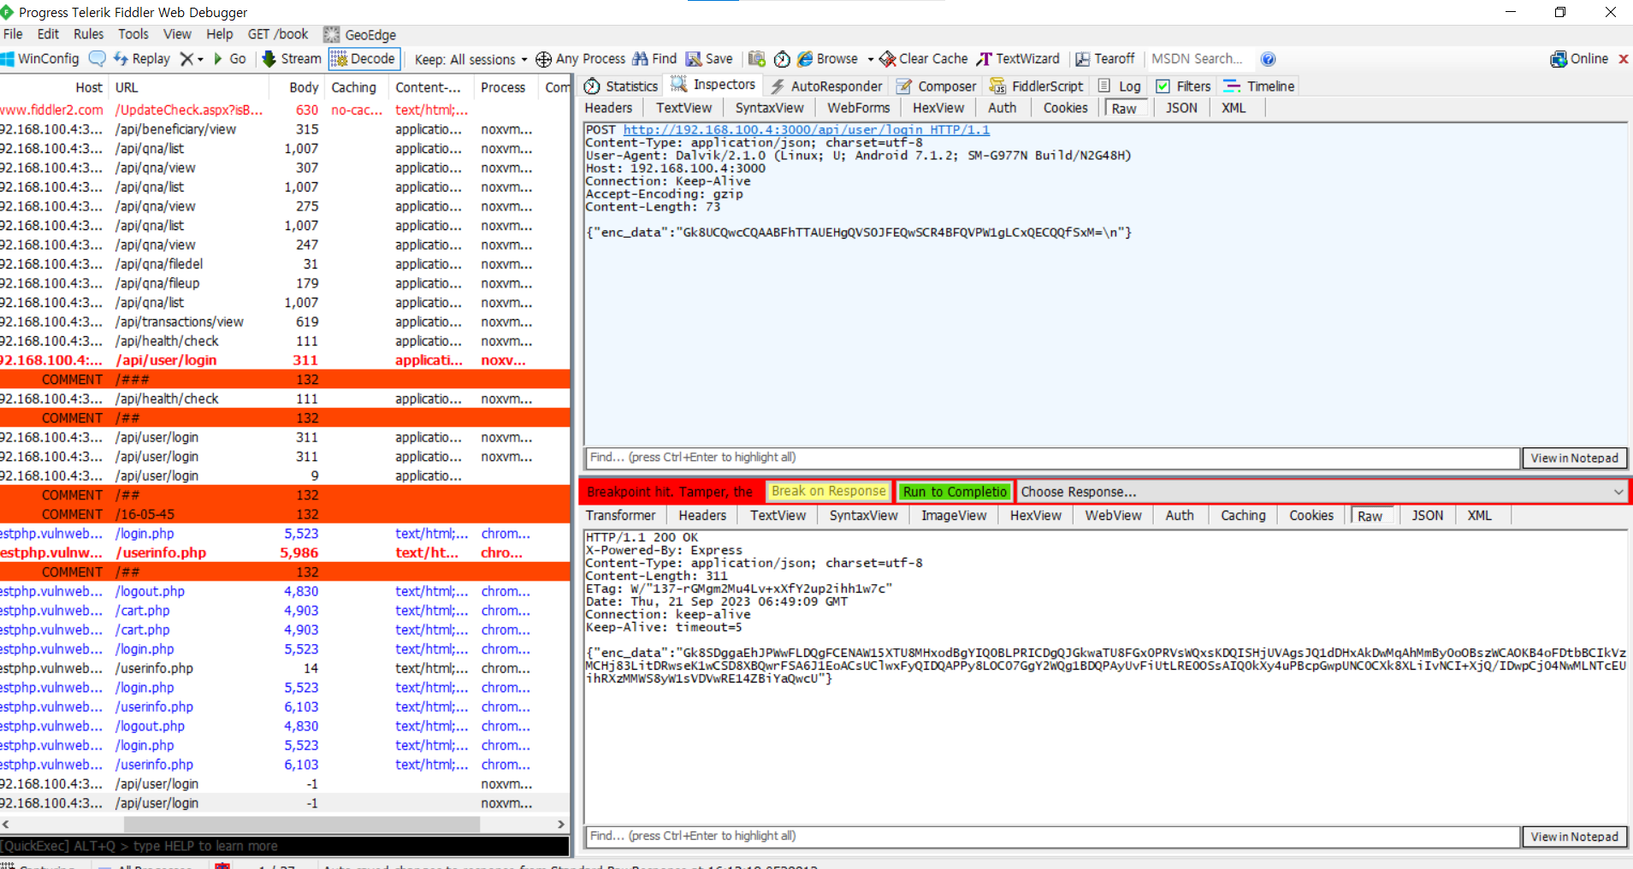The height and width of the screenshot is (869, 1633).
Task: Click the Find binoculars icon
Action: click(x=640, y=59)
